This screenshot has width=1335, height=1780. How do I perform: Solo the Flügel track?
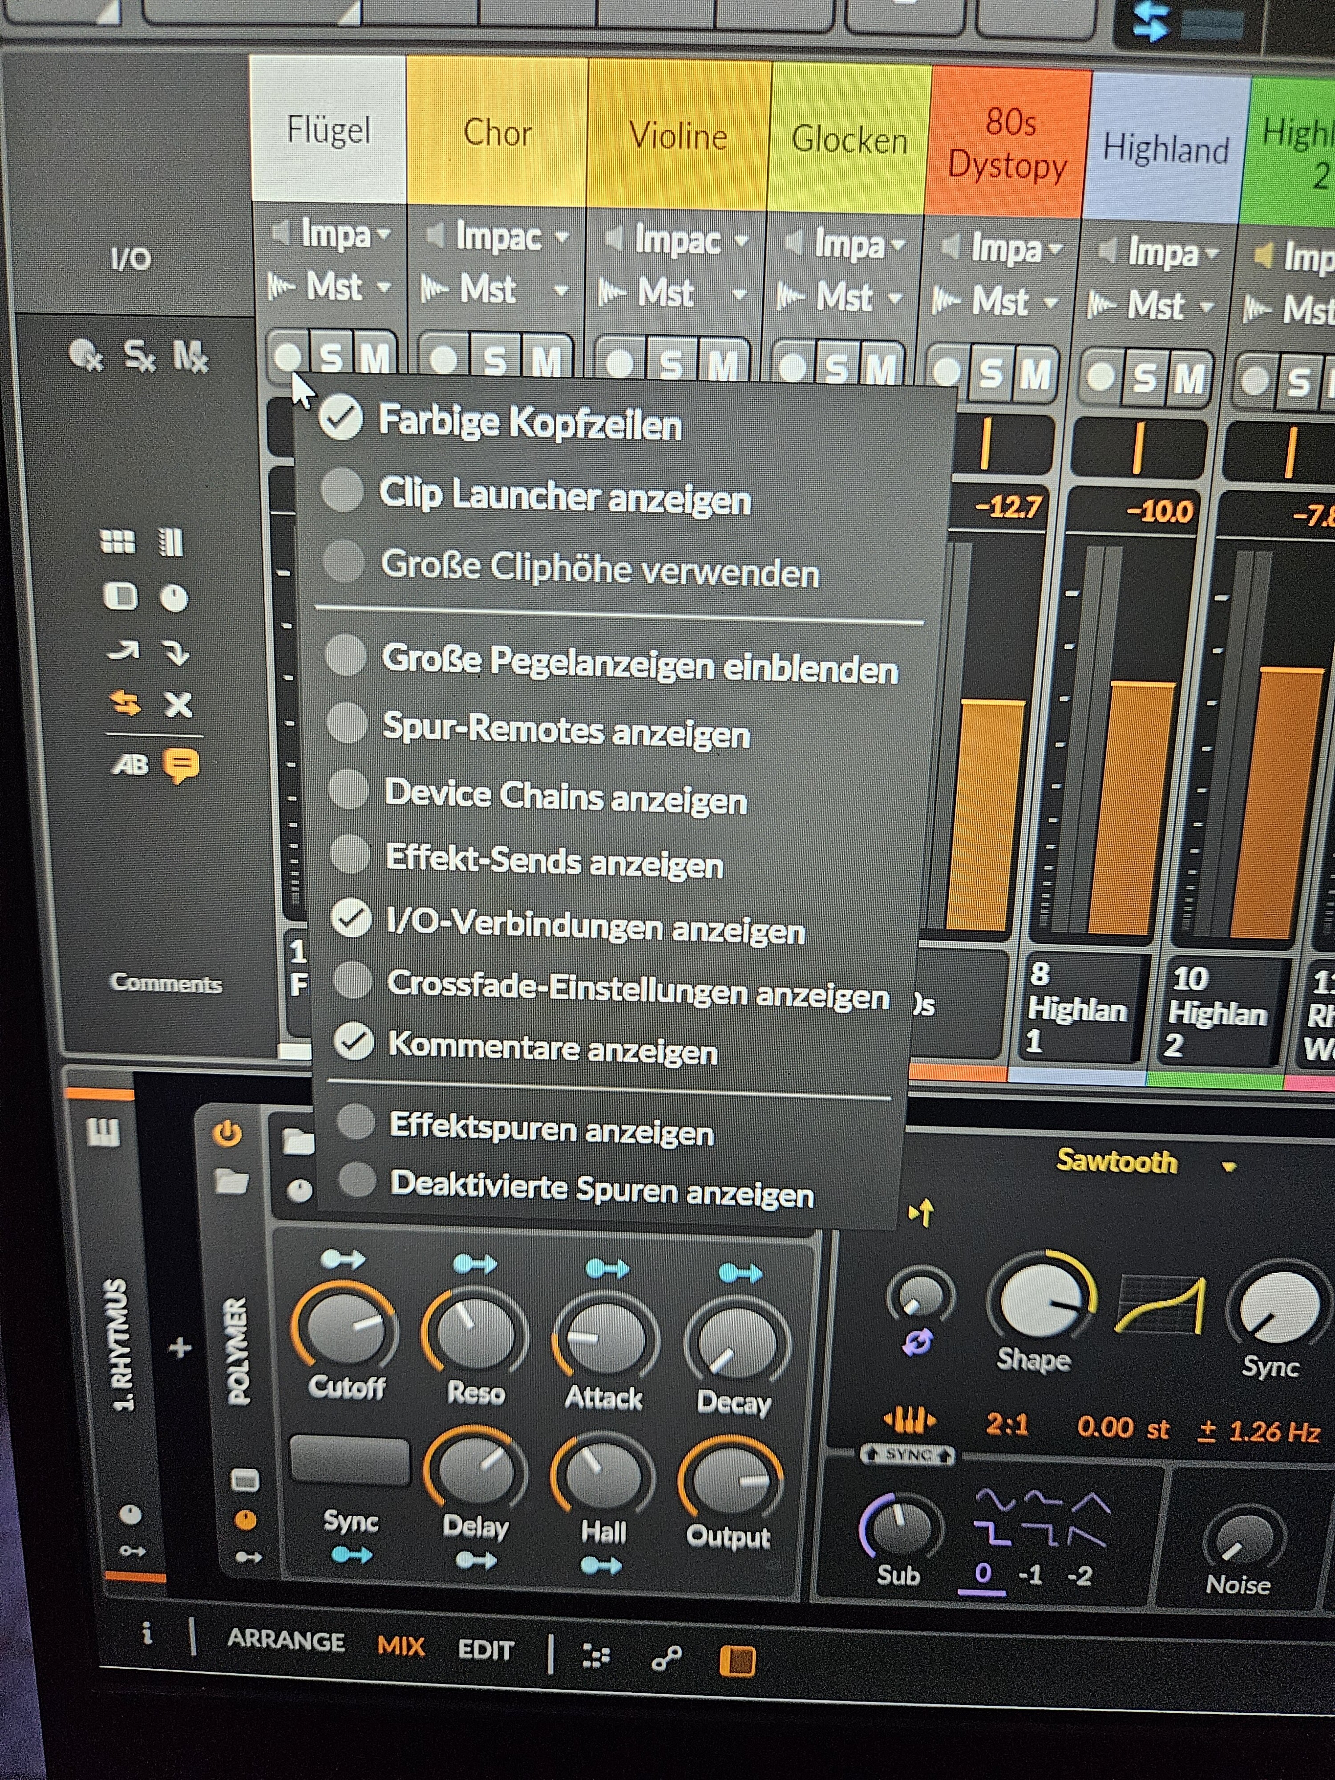pos(332,356)
